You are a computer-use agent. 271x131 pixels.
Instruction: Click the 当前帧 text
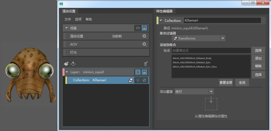point(117,36)
